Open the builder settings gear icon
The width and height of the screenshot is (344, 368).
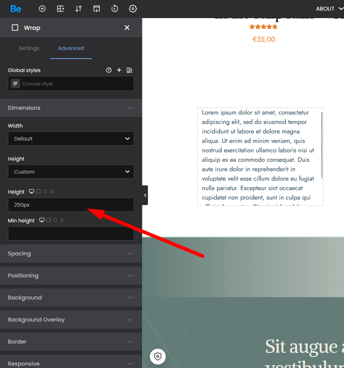133,9
